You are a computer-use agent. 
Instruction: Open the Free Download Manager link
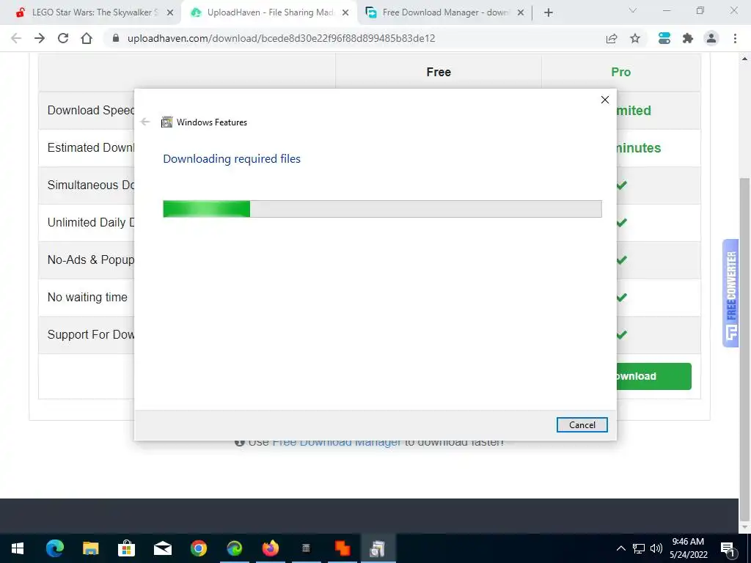[337, 441]
